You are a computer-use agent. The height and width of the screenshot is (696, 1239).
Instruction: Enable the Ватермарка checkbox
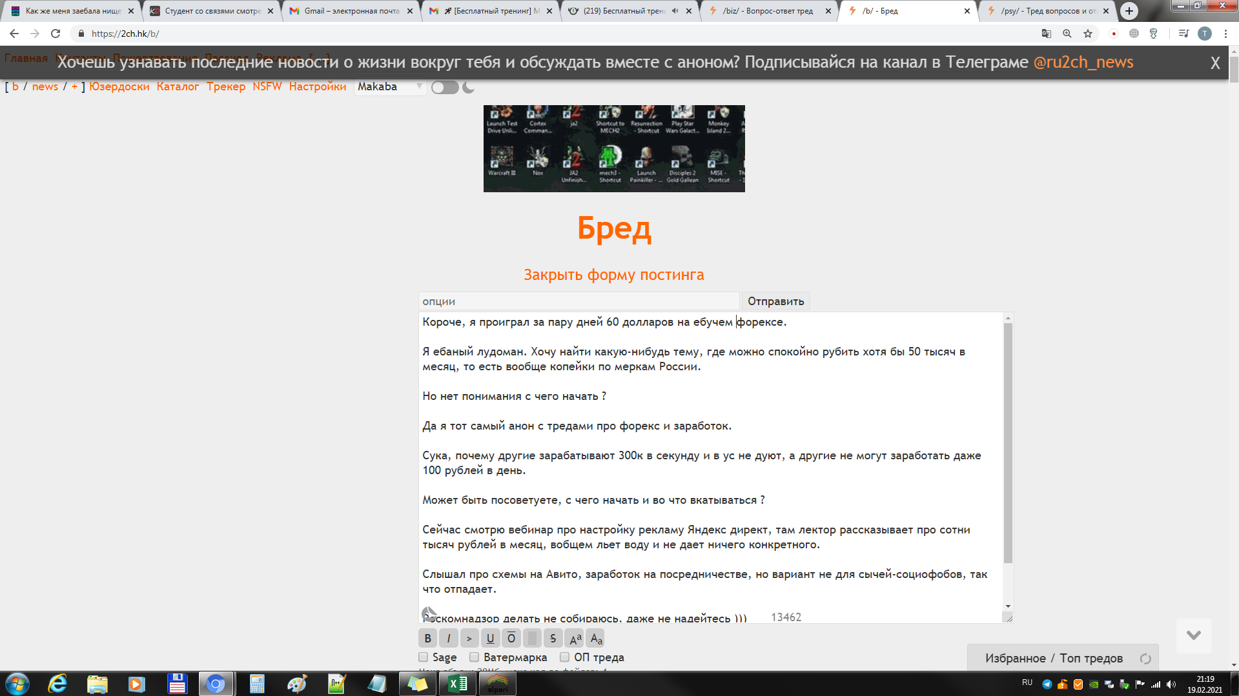tap(474, 657)
